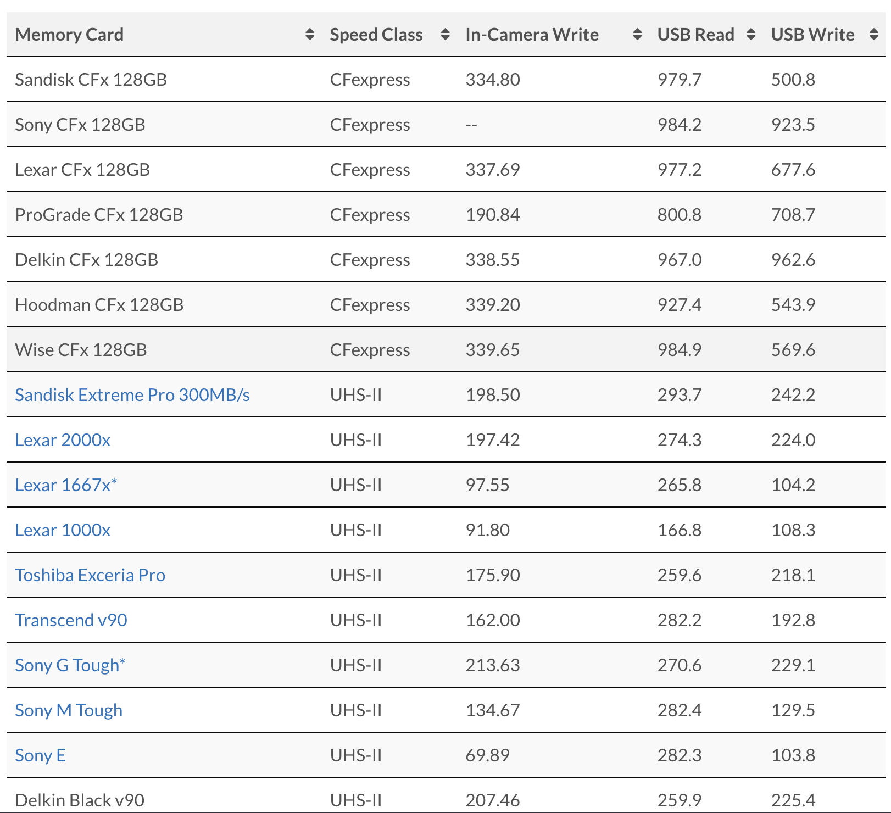Click the 984.9 USB read value
The width and height of the screenshot is (891, 813).
680,350
